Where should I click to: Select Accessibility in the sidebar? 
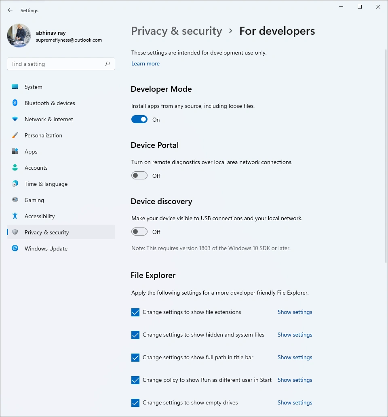click(40, 216)
